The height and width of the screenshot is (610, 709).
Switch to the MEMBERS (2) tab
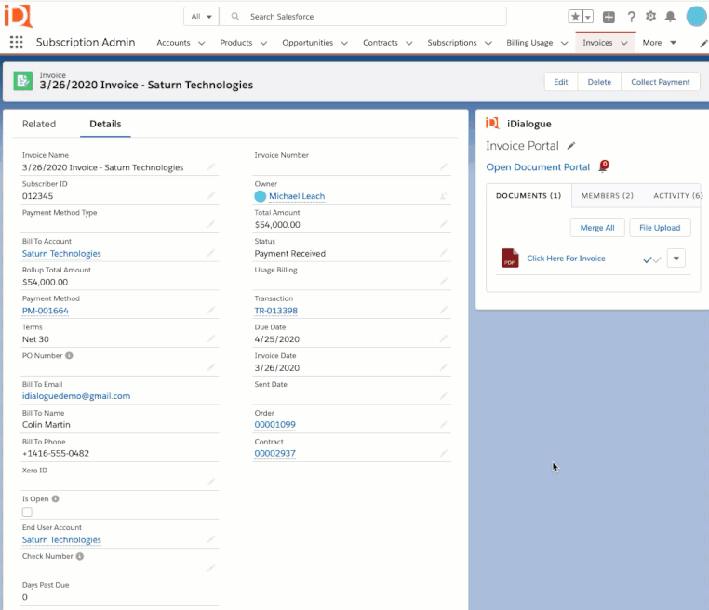point(608,195)
